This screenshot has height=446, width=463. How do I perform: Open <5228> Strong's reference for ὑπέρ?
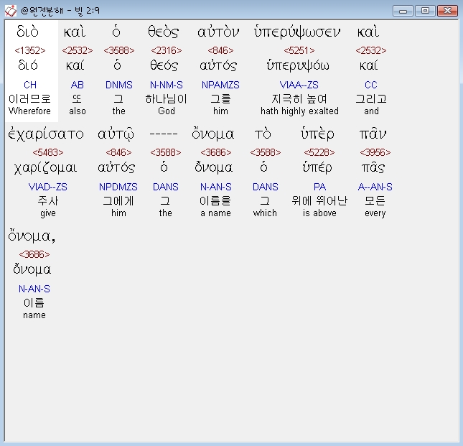click(x=319, y=152)
